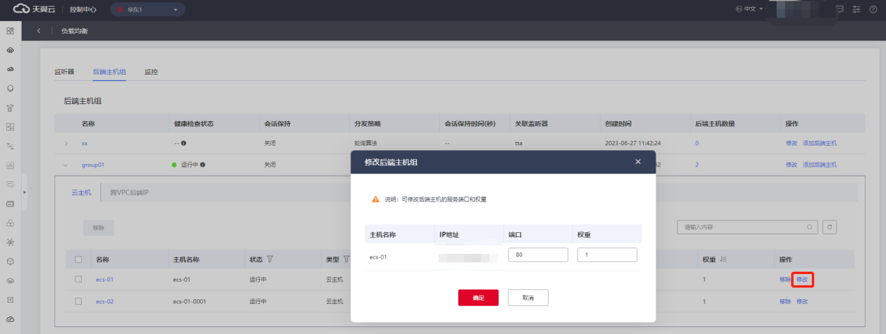The image size is (886, 334).
Task: Expand the xx host group row
Action: pyautogui.click(x=66, y=144)
